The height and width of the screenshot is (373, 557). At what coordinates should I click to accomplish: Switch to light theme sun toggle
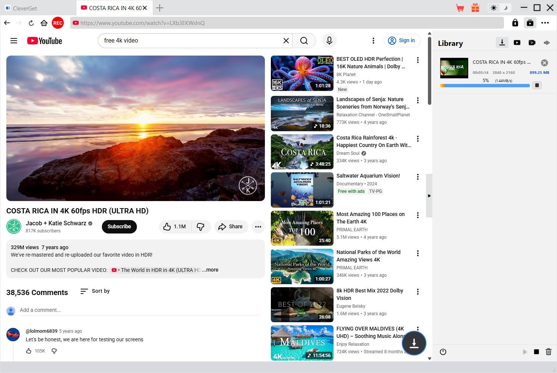pos(494,8)
